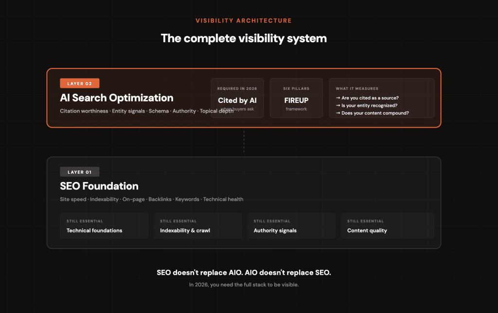This screenshot has width=498, height=313.
Task: Click the 'WHAT IT MEASURES' label
Action: point(357,89)
